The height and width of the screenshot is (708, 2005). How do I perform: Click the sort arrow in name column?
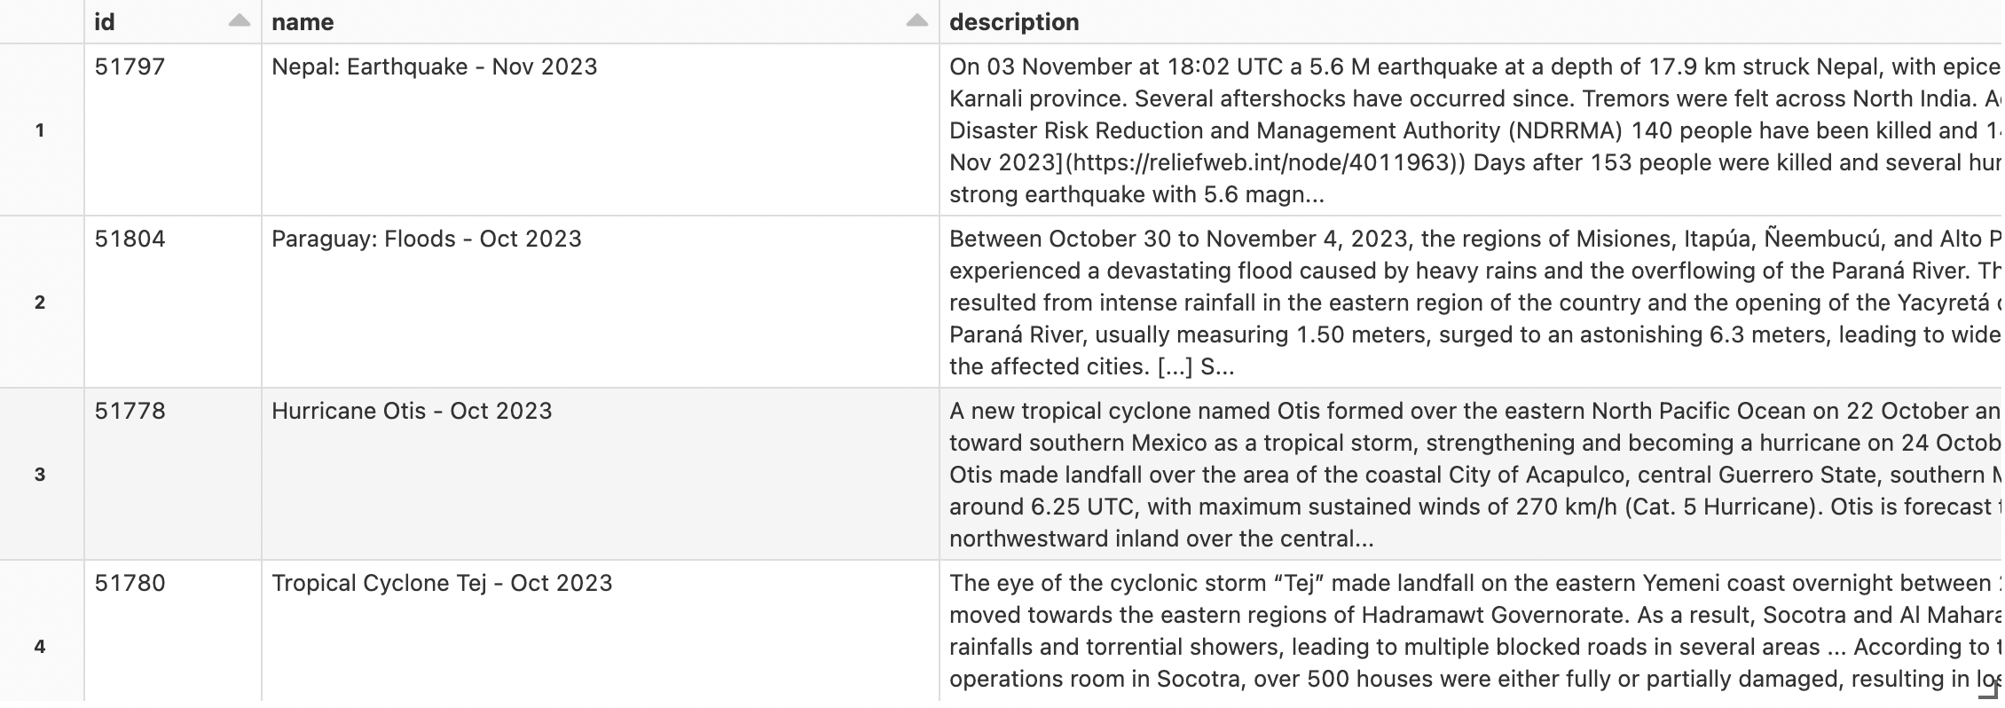(916, 21)
